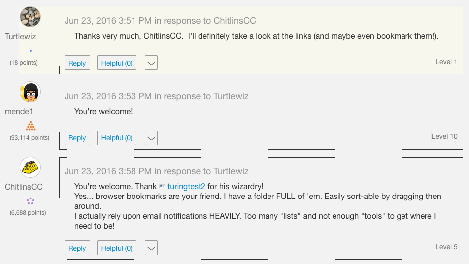Open more options on Turtlewiz's reply

(151, 63)
